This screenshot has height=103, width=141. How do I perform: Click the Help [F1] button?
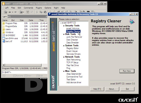(97, 89)
